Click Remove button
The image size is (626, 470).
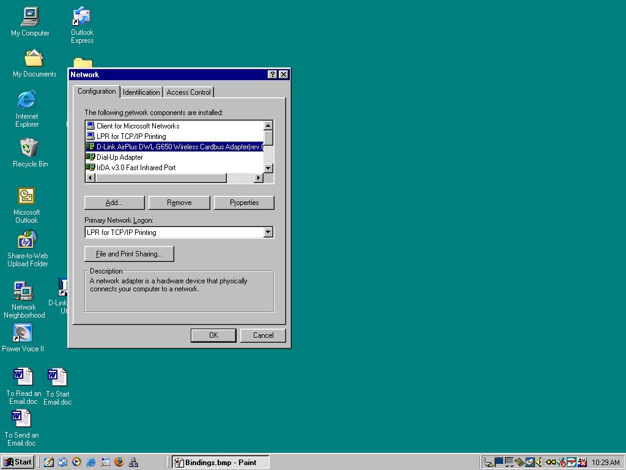pyautogui.click(x=179, y=203)
